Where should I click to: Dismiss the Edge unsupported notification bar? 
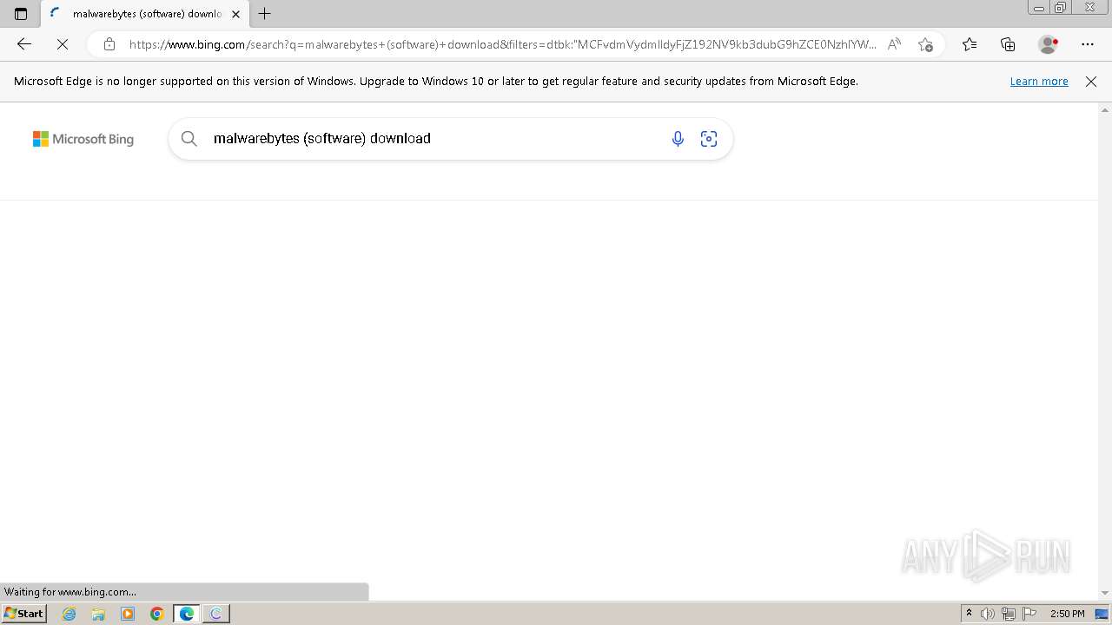(x=1091, y=81)
